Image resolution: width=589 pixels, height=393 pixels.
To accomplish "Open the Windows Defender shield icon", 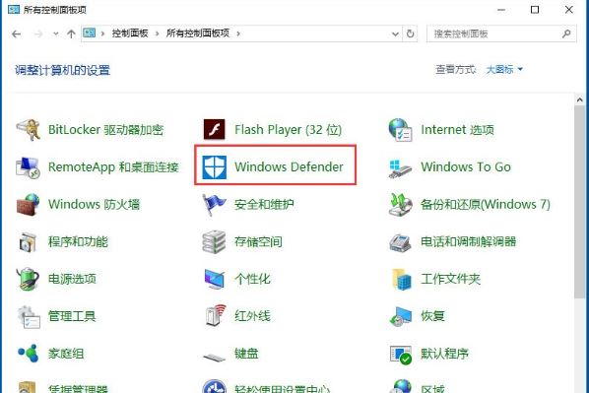I will click(214, 167).
